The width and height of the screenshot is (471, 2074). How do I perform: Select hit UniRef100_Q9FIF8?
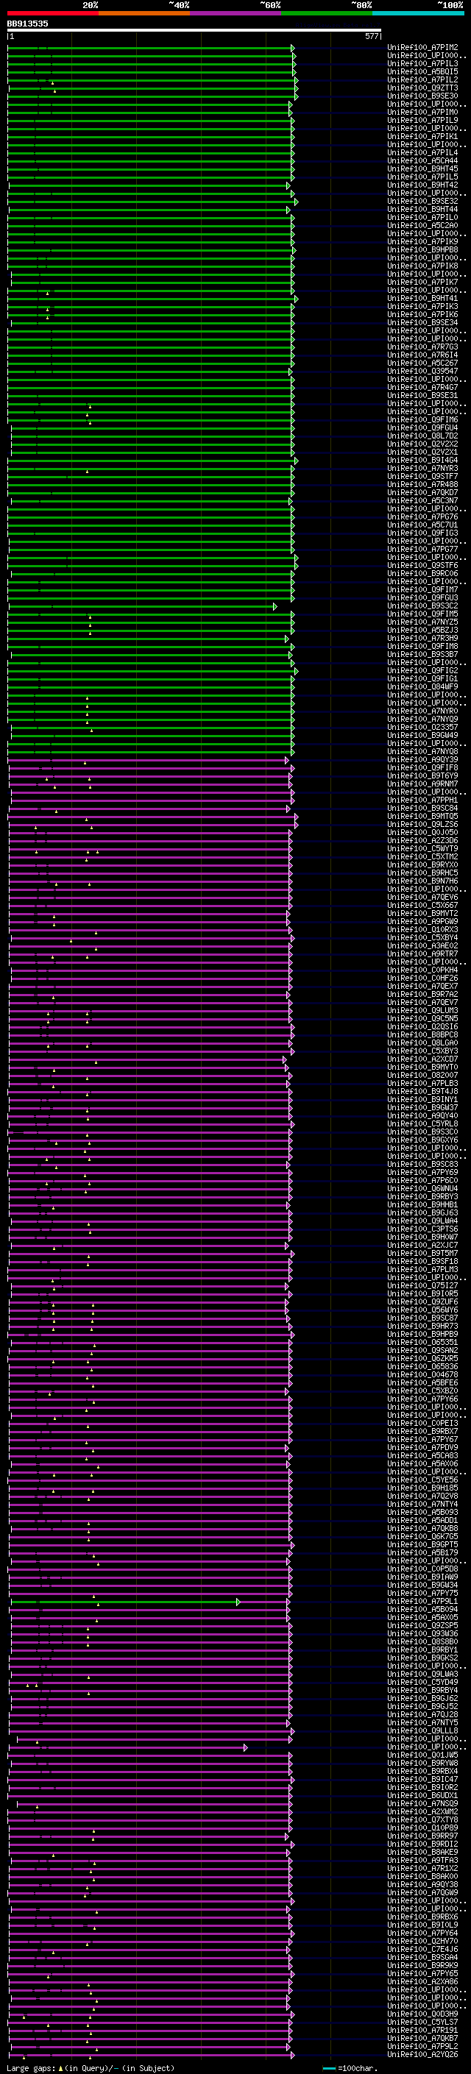pos(422,767)
